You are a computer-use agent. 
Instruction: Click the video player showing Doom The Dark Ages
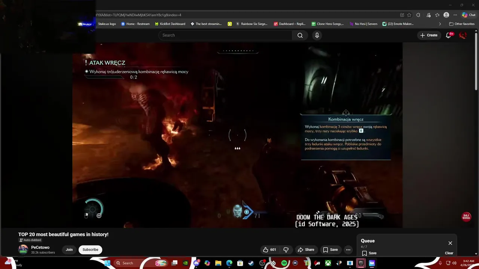click(237, 134)
